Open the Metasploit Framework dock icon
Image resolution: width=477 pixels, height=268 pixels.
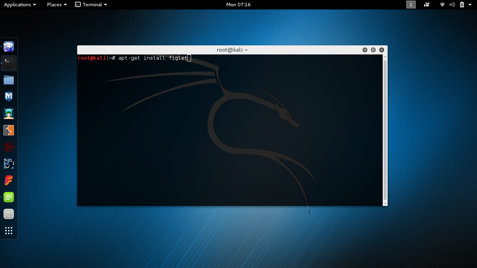pos(8,97)
